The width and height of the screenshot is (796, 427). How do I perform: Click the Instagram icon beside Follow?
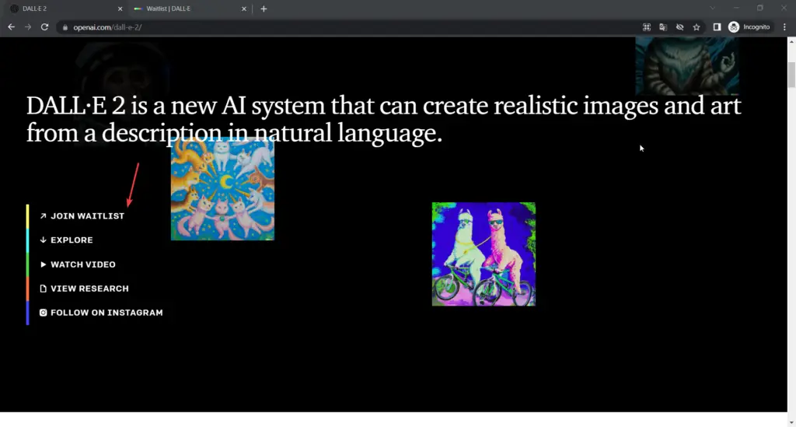(x=44, y=313)
